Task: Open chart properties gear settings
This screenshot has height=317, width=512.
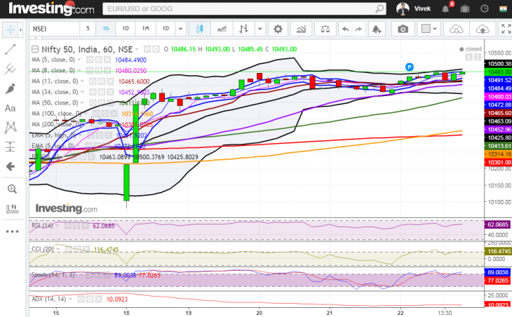Action: pyautogui.click(x=278, y=29)
